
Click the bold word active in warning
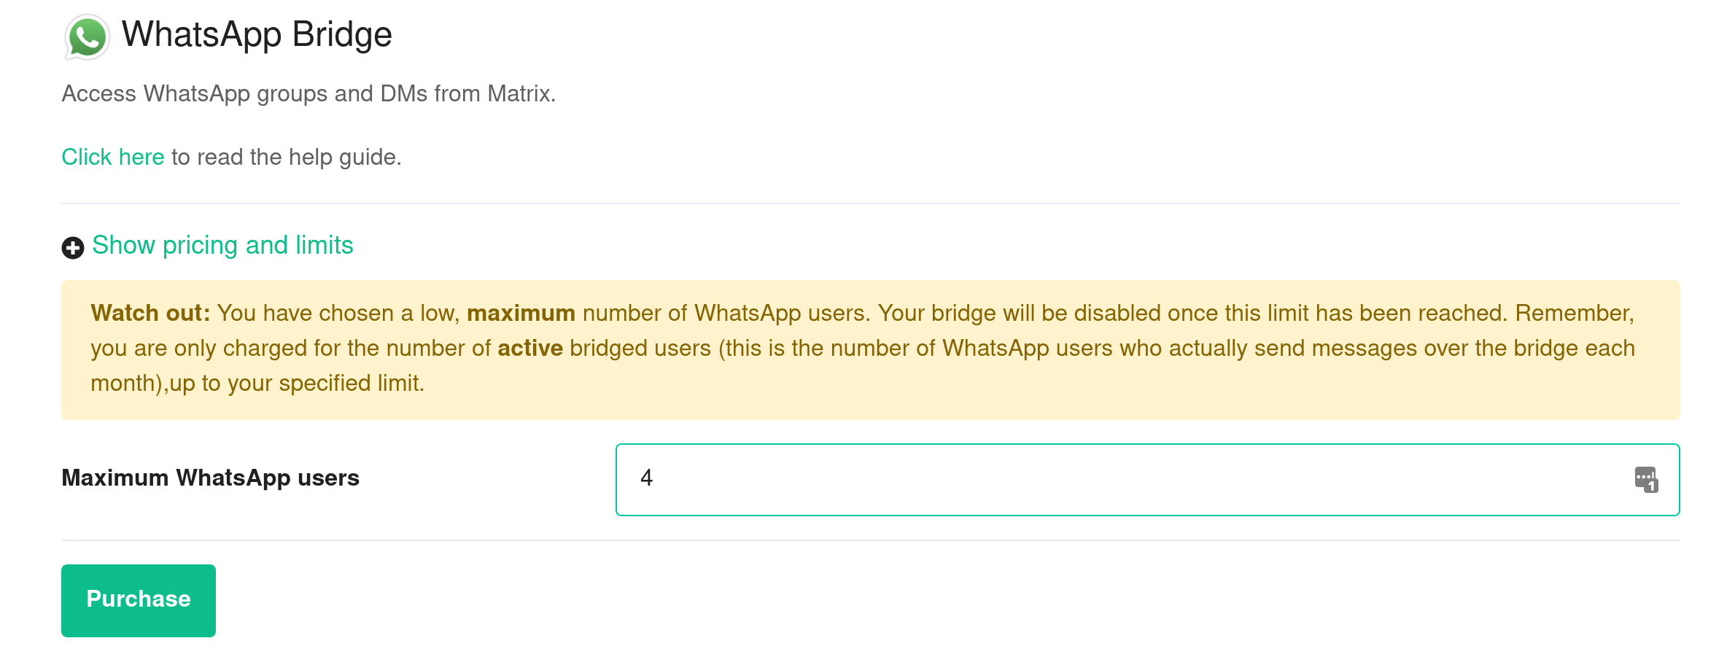click(x=530, y=348)
